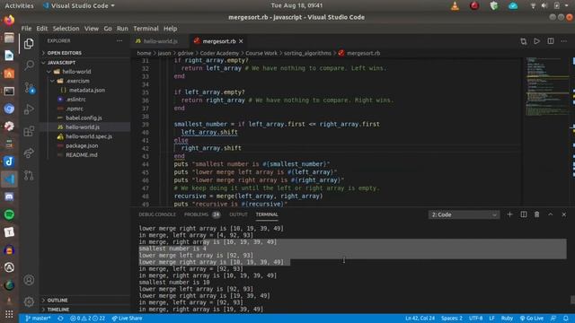The height and width of the screenshot is (323, 575).
Task: Click sorting_algorithms in the breadcrumb
Action: [x=307, y=53]
